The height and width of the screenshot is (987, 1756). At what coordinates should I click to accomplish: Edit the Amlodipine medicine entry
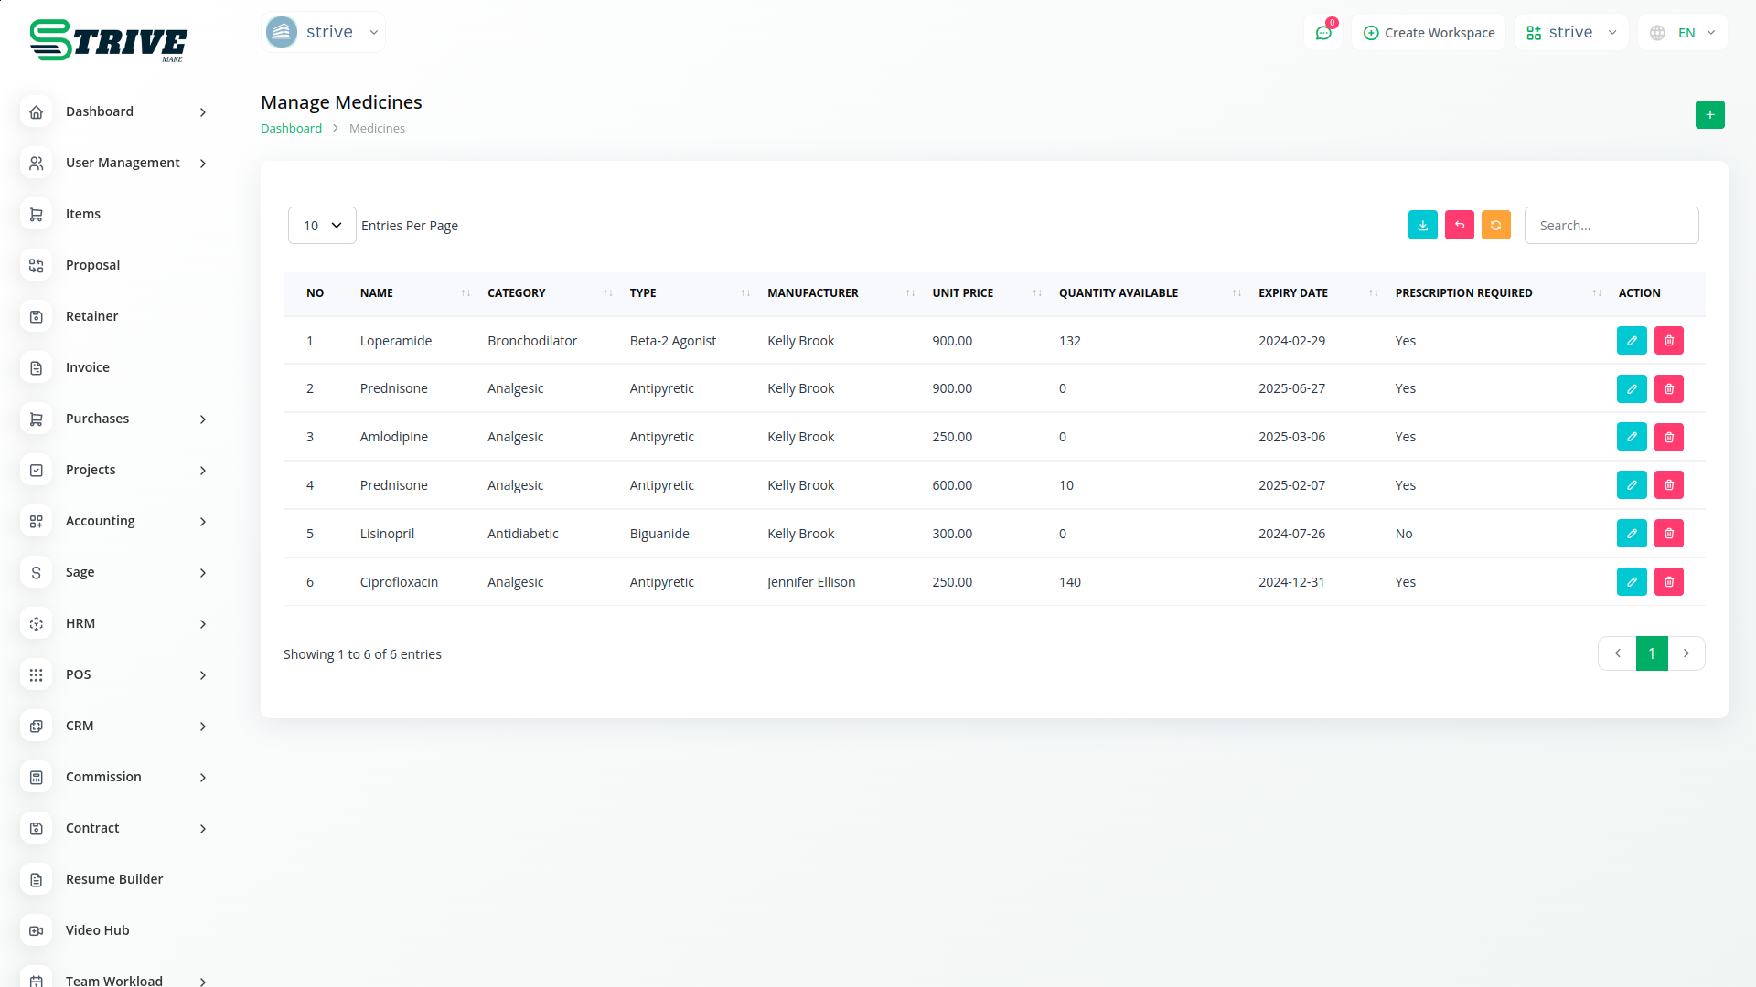[1631, 437]
